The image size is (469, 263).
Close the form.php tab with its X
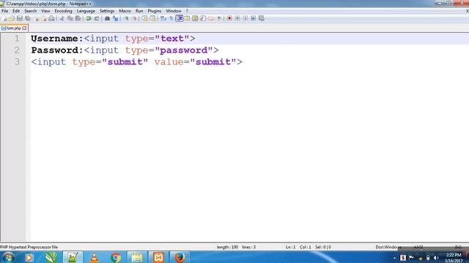coord(24,28)
